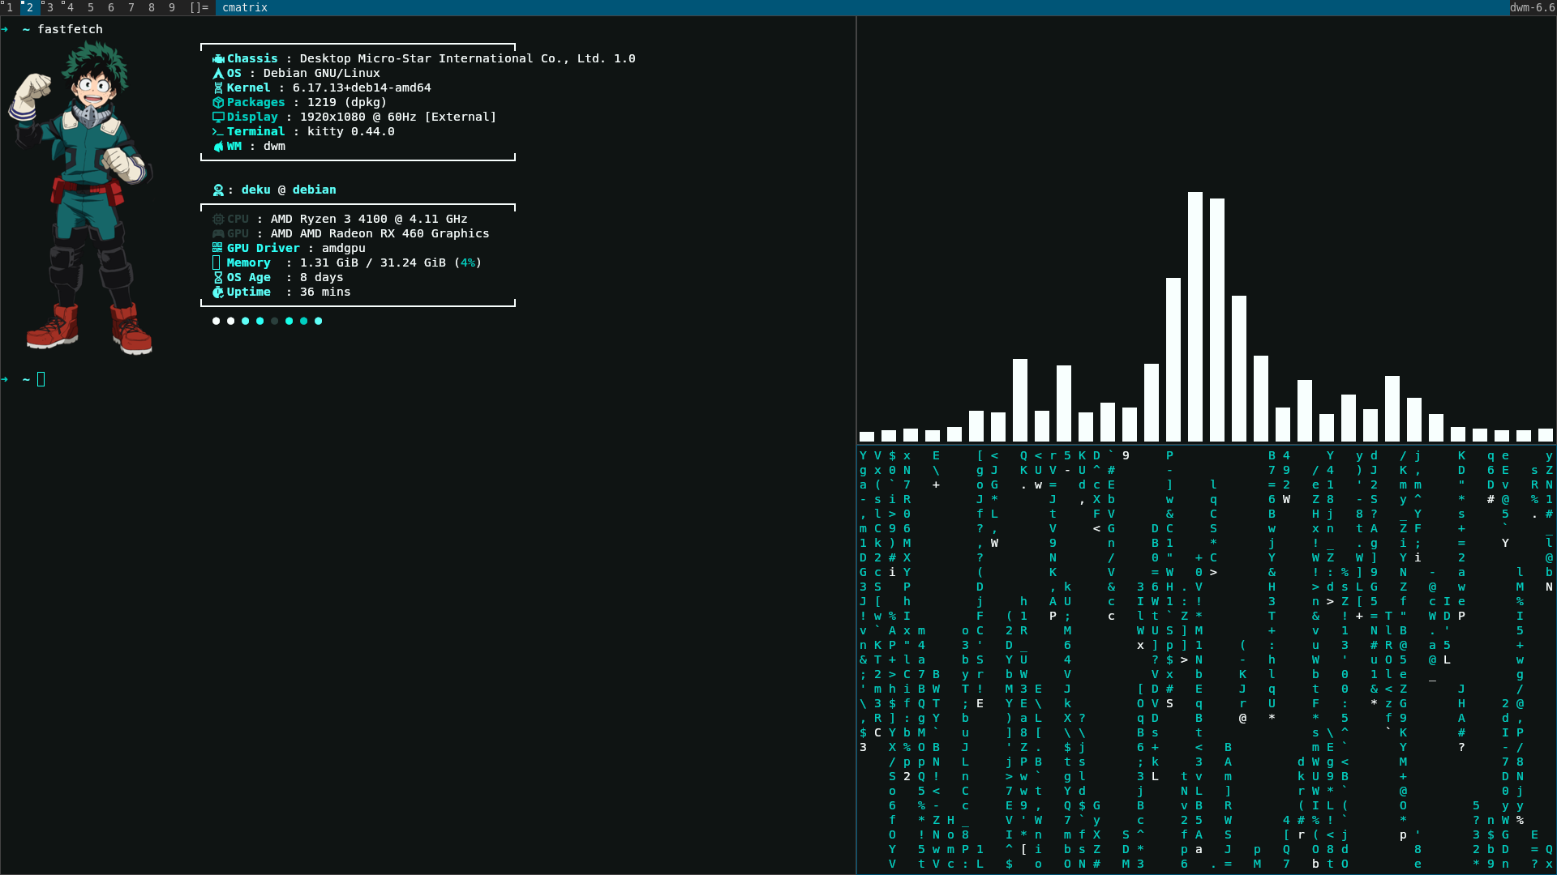Click the fastfetch command text
The width and height of the screenshot is (1557, 875).
click(x=70, y=29)
